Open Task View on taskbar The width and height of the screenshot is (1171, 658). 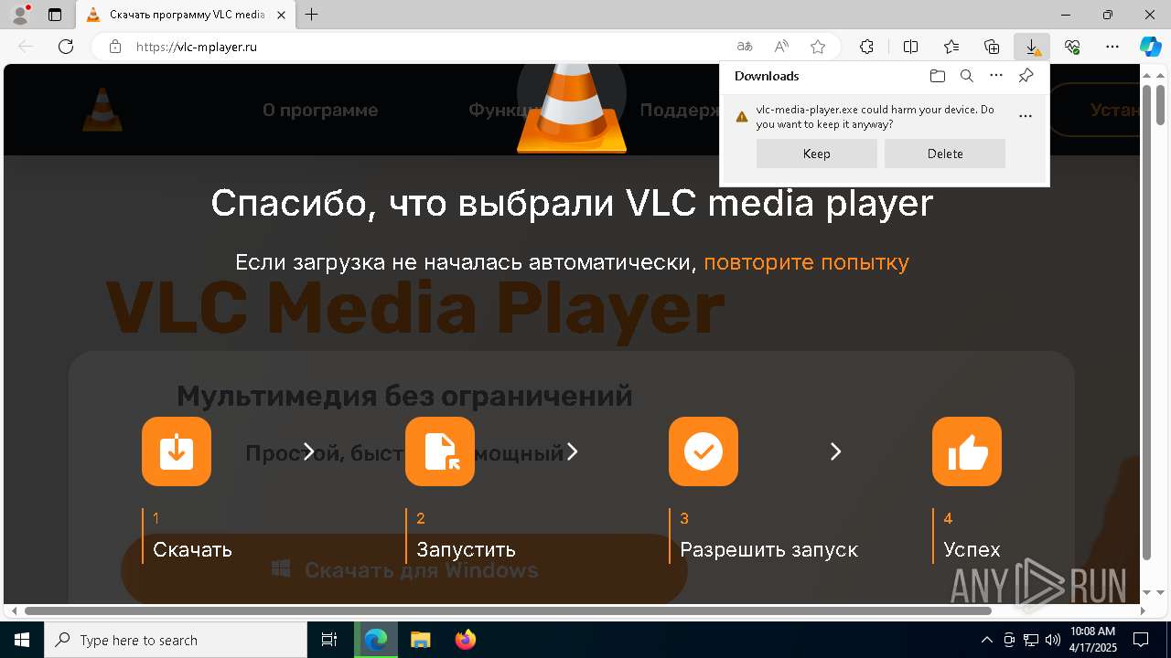click(329, 640)
